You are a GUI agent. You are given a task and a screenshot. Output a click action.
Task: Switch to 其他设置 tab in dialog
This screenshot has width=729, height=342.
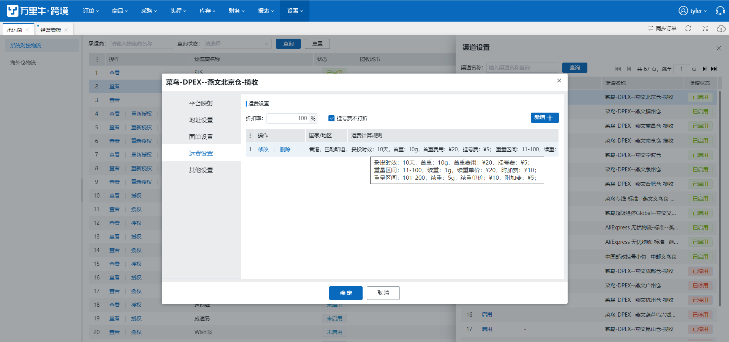pyautogui.click(x=201, y=170)
